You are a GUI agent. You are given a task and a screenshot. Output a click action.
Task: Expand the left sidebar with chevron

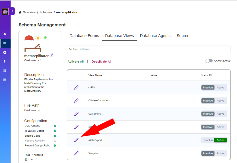(12, 11)
